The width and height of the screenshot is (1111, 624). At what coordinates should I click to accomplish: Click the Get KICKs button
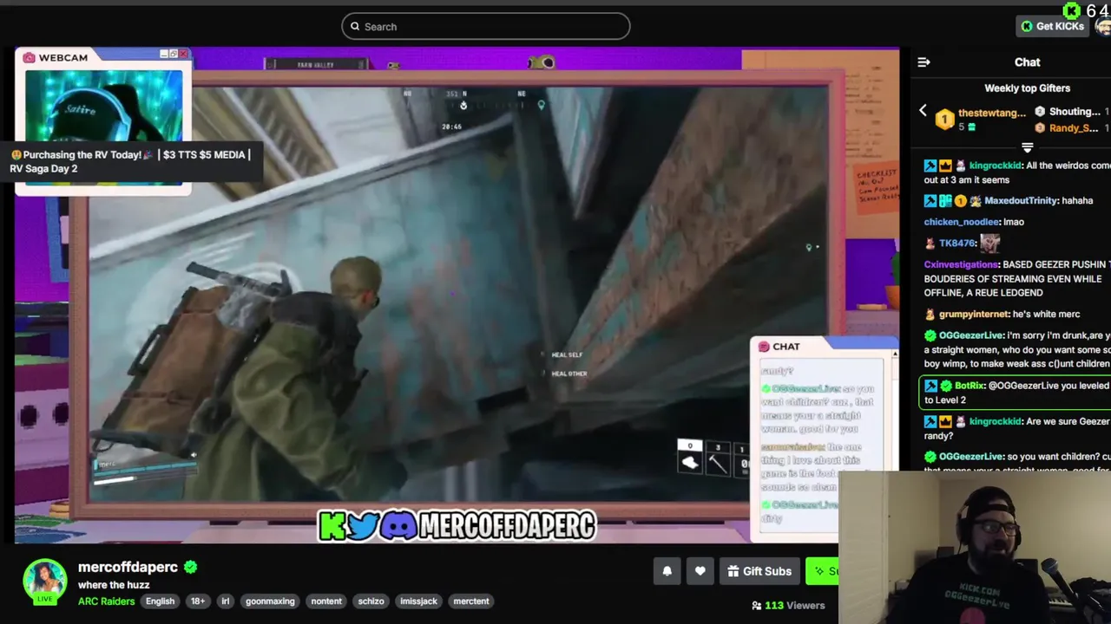[x=1052, y=26]
